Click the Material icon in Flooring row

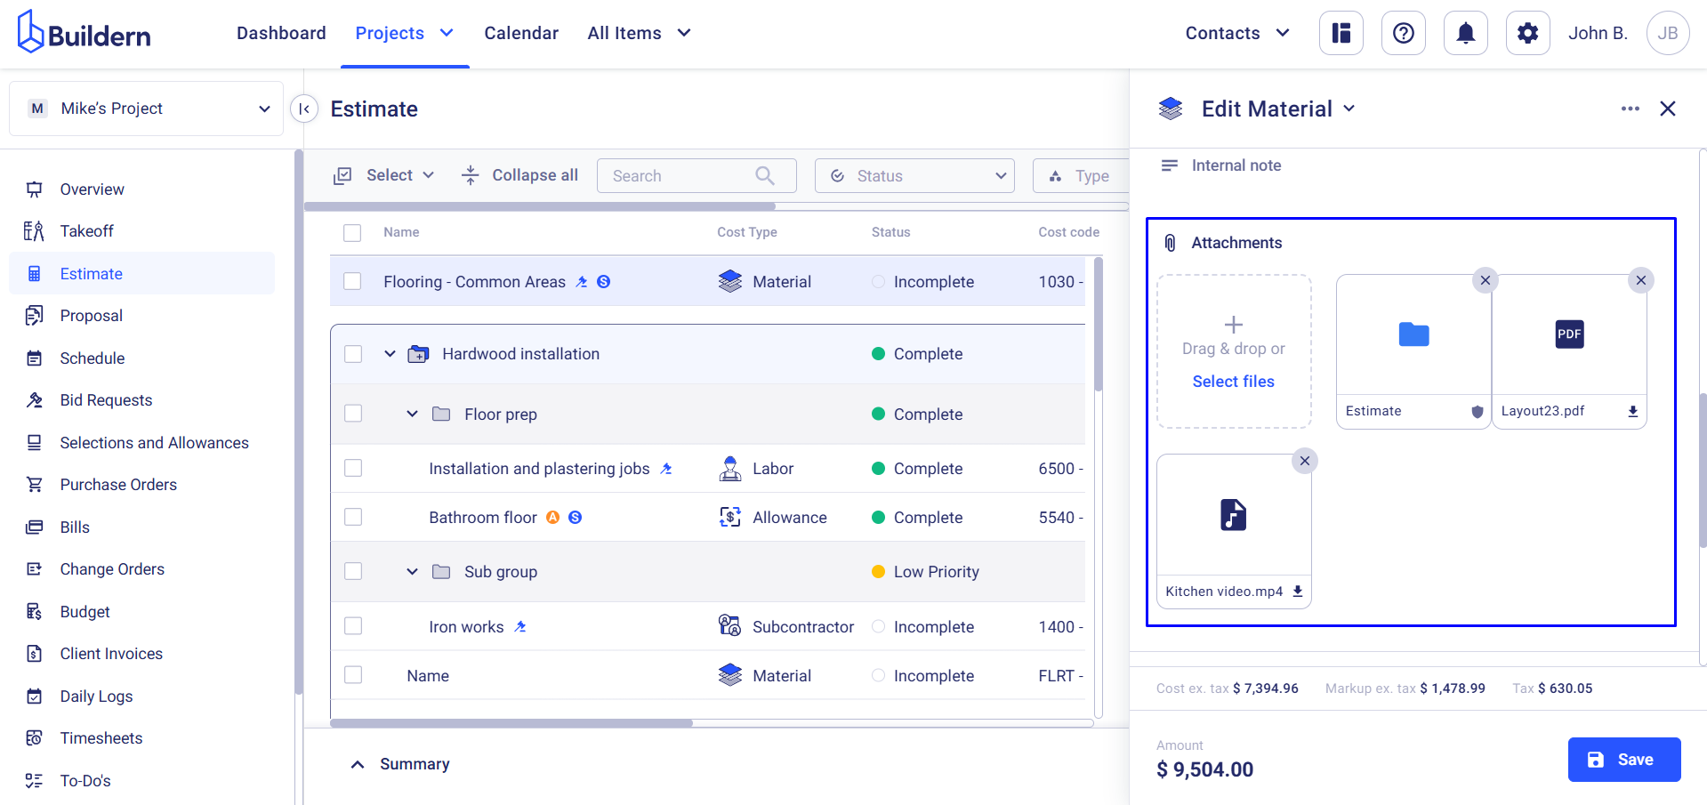[x=730, y=282]
